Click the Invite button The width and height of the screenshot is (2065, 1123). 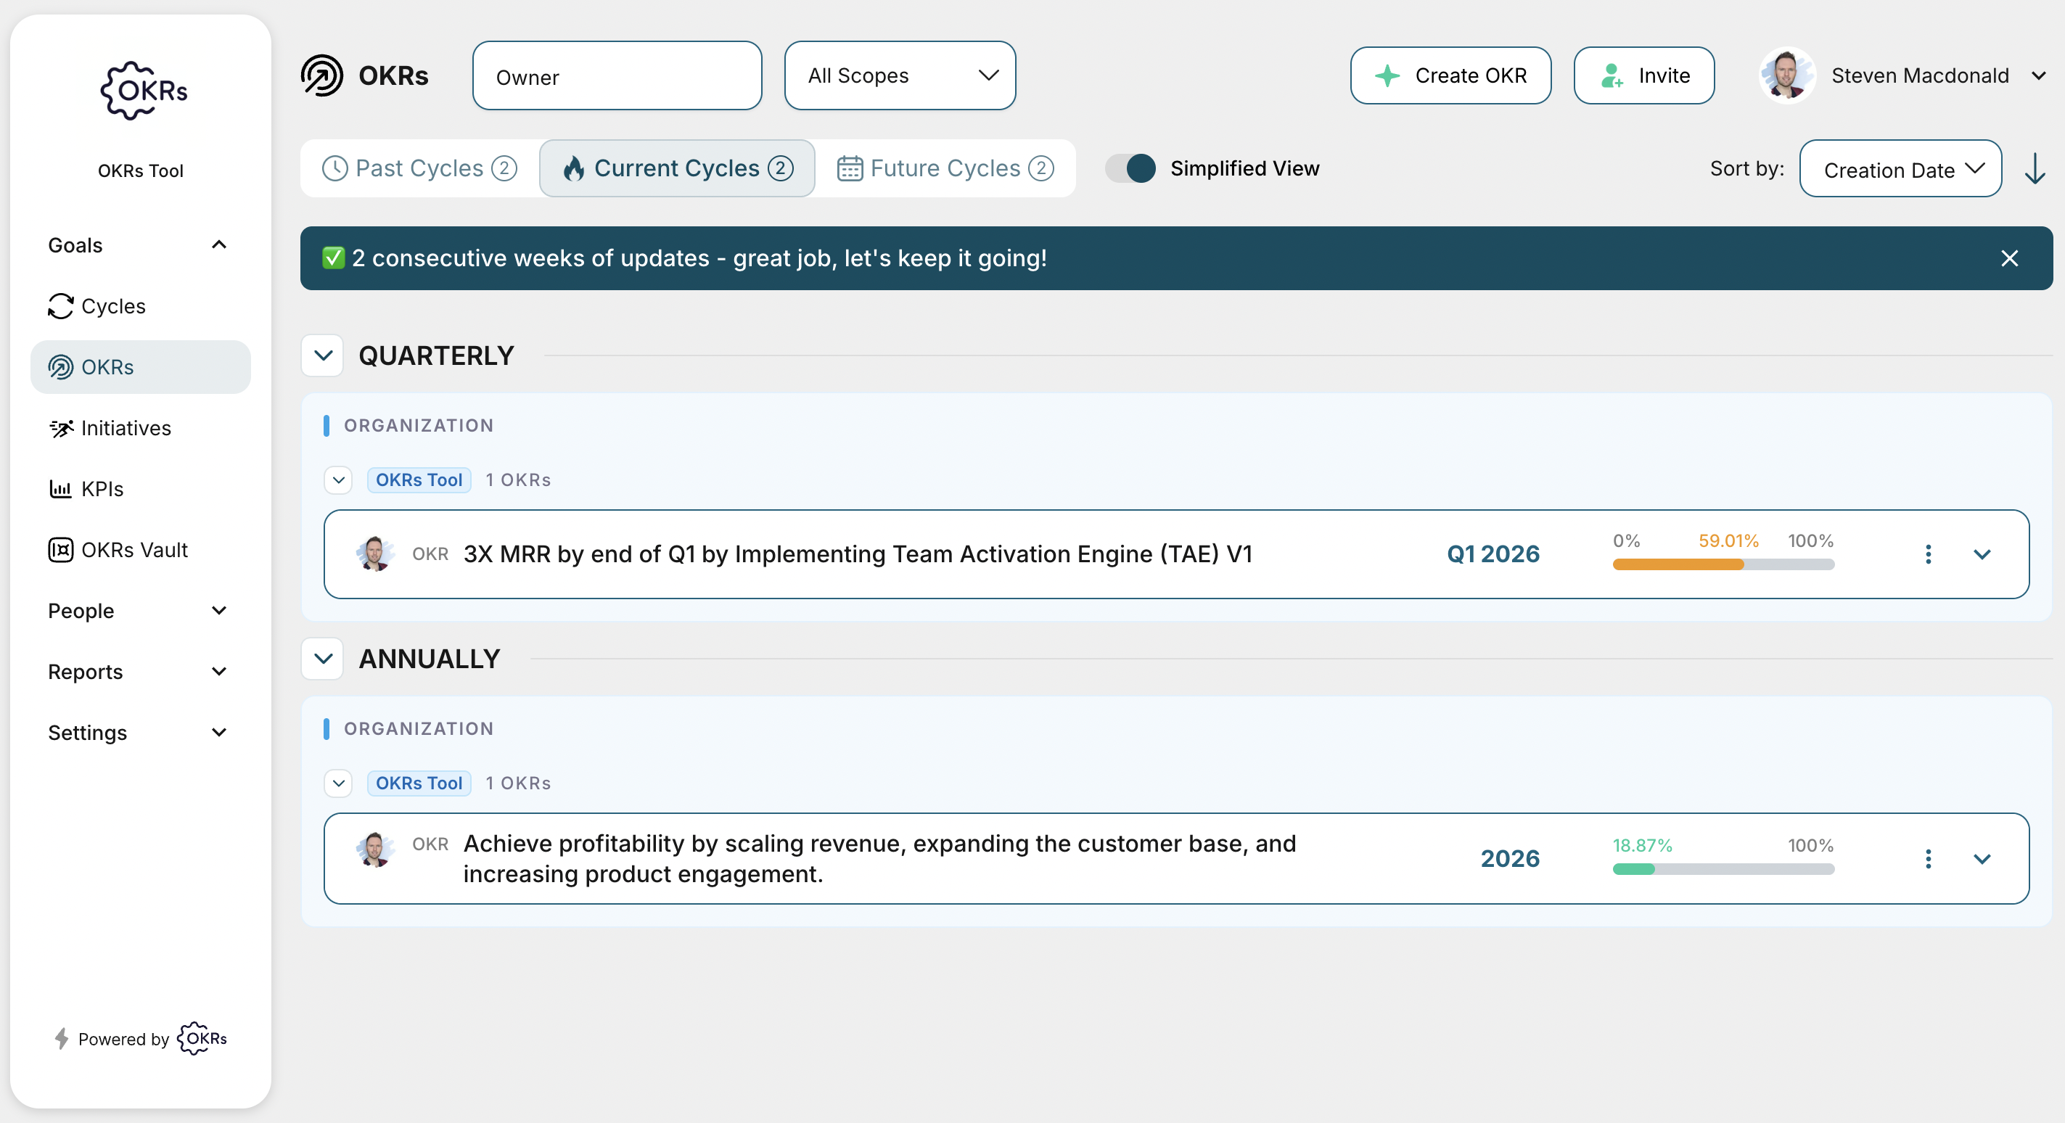point(1643,75)
